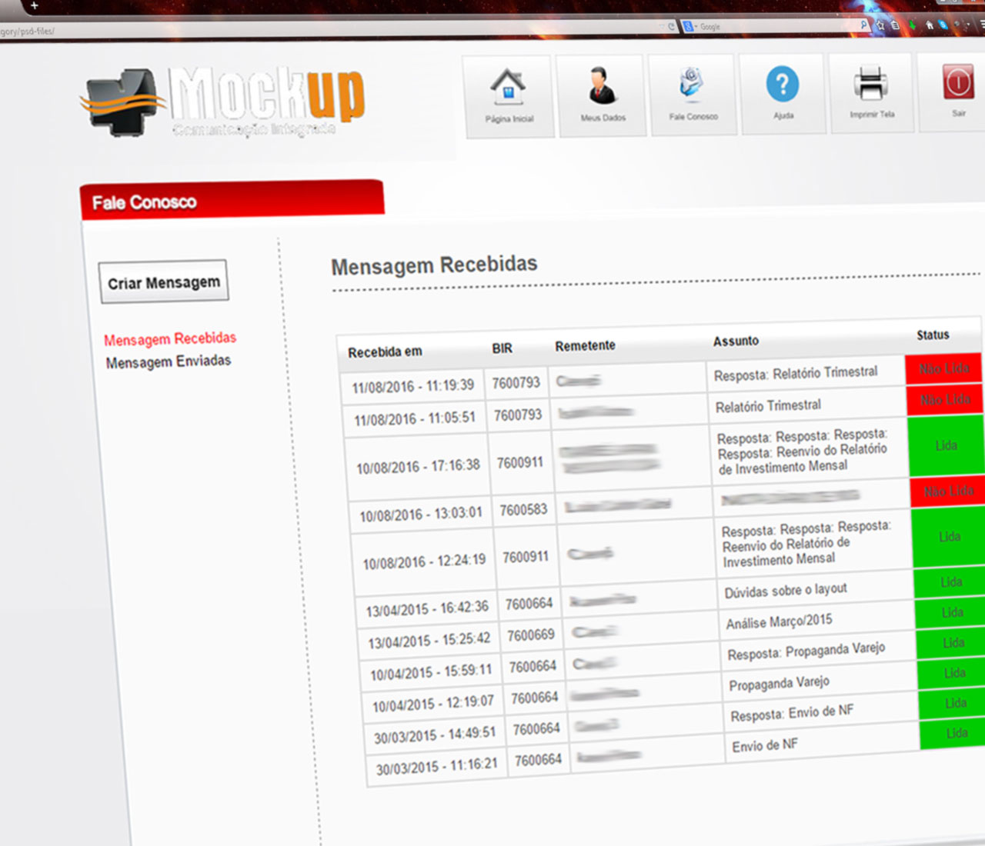Click the Relatório Trimestral subject at 11:05:51
Viewport: 985px width, 846px height.
pos(768,405)
